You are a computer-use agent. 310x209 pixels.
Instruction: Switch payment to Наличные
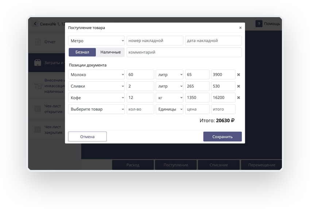tap(111, 52)
